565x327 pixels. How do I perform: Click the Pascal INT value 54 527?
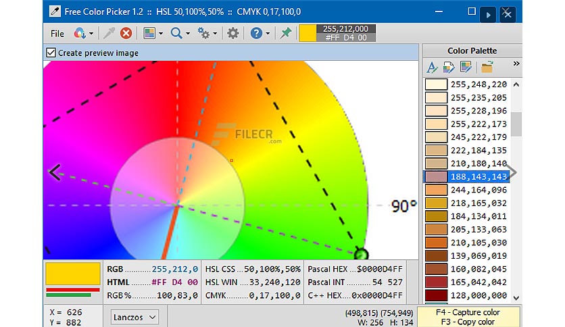coord(387,282)
